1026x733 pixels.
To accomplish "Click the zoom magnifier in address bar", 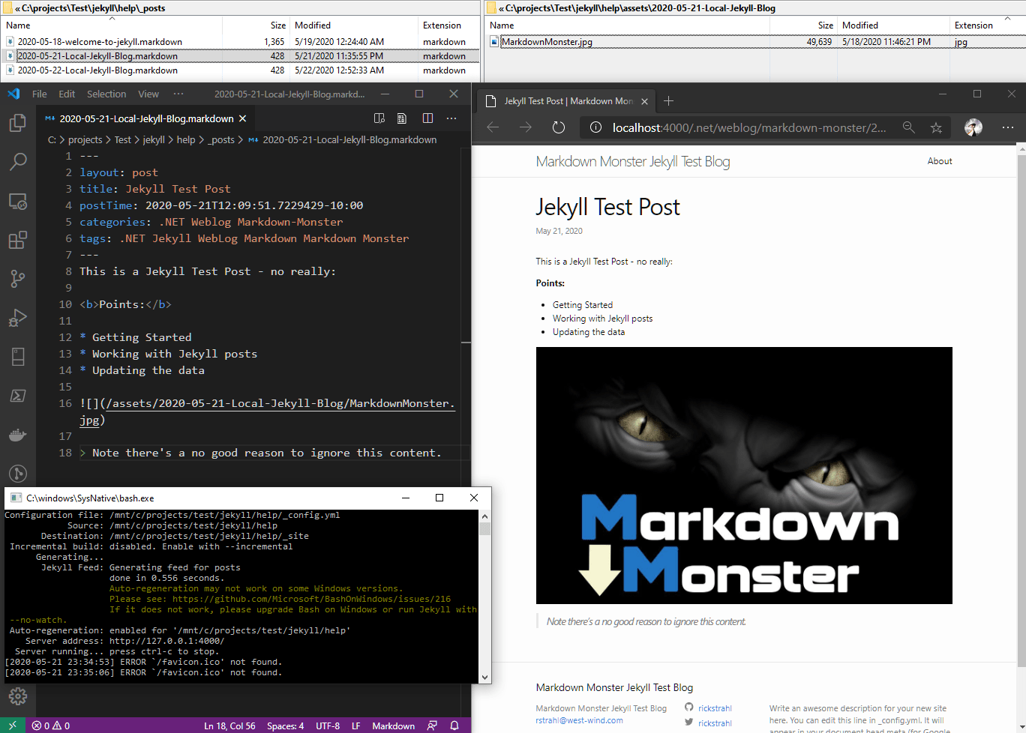I will click(x=908, y=127).
